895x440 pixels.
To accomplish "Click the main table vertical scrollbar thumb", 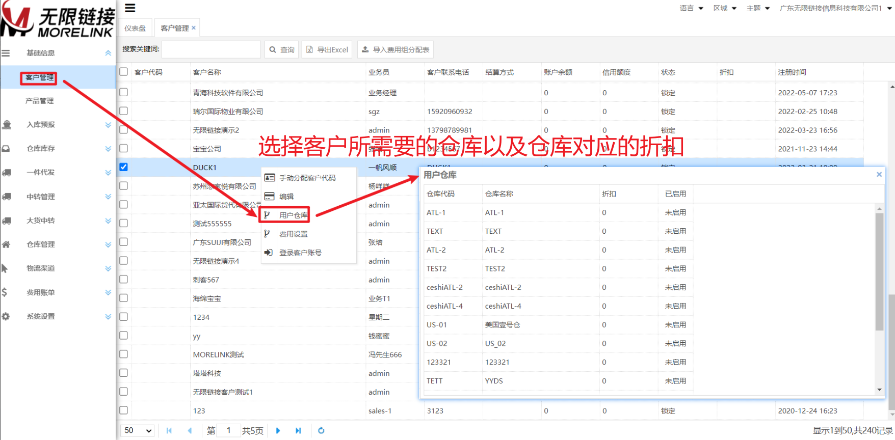I will [x=891, y=351].
